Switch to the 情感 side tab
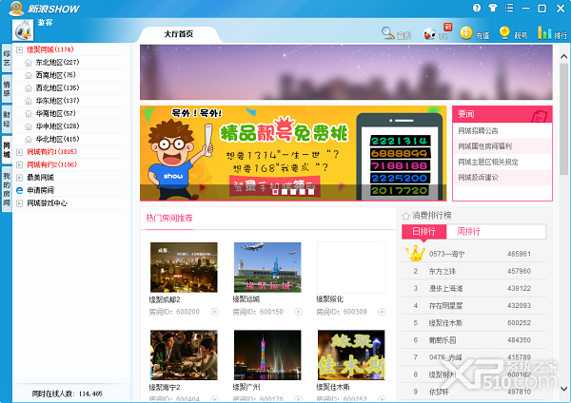The width and height of the screenshot is (571, 403). click(x=7, y=88)
